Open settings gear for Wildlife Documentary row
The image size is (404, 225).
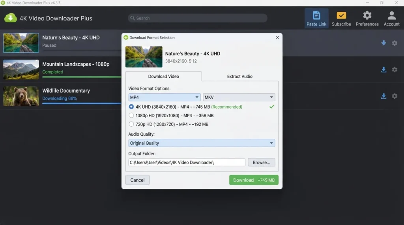coord(395,96)
